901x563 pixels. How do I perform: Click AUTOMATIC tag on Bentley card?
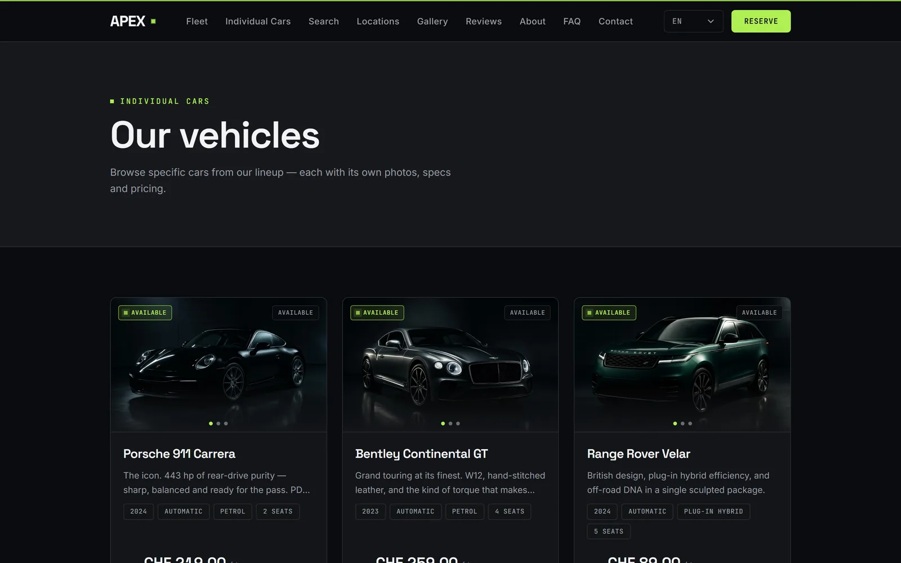click(x=416, y=511)
